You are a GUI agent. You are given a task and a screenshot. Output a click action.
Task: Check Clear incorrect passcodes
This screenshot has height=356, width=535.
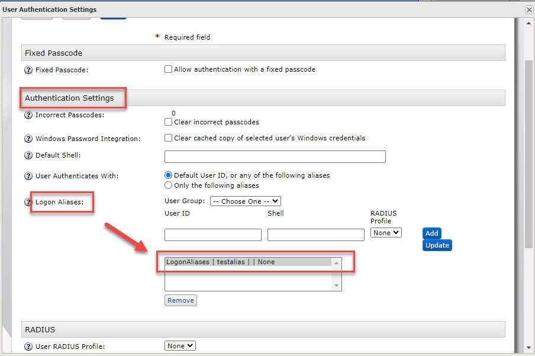click(169, 122)
